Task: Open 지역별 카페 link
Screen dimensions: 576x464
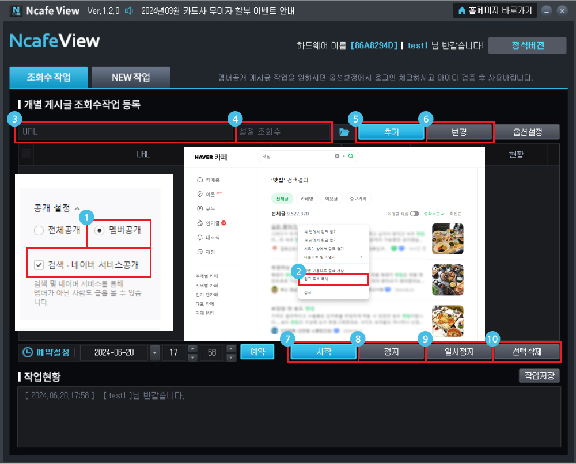Action: (x=207, y=285)
